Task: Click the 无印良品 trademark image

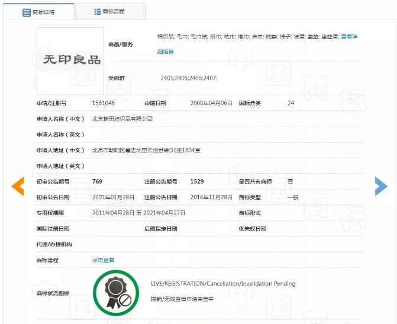Action: point(70,61)
